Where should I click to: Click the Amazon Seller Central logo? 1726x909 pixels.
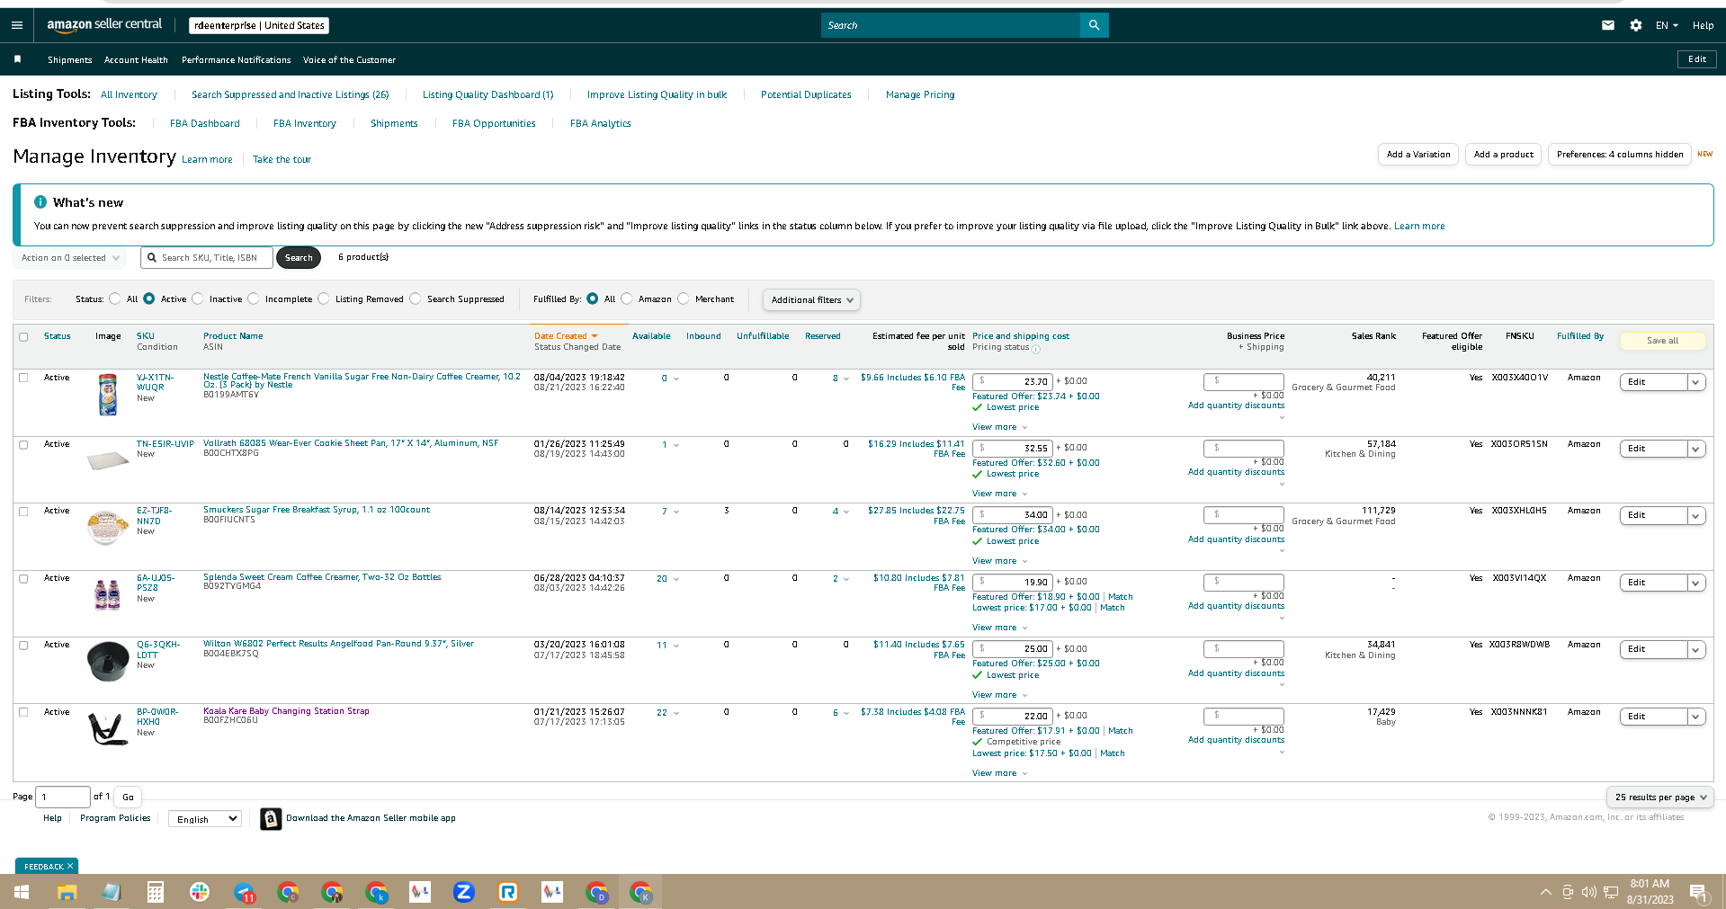[104, 25]
